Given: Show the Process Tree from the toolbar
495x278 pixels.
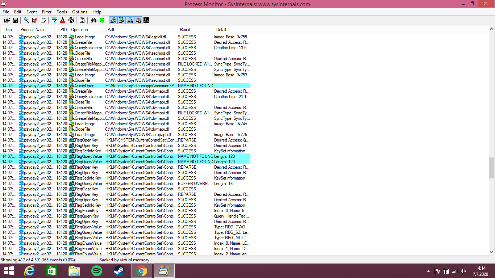Looking at the screenshot, I should coord(82,20).
